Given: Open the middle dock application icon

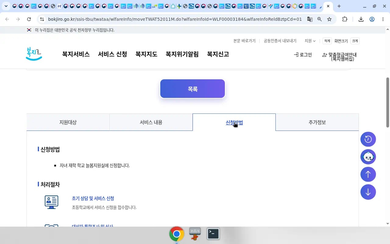Looking at the screenshot, I should click(x=195, y=234).
